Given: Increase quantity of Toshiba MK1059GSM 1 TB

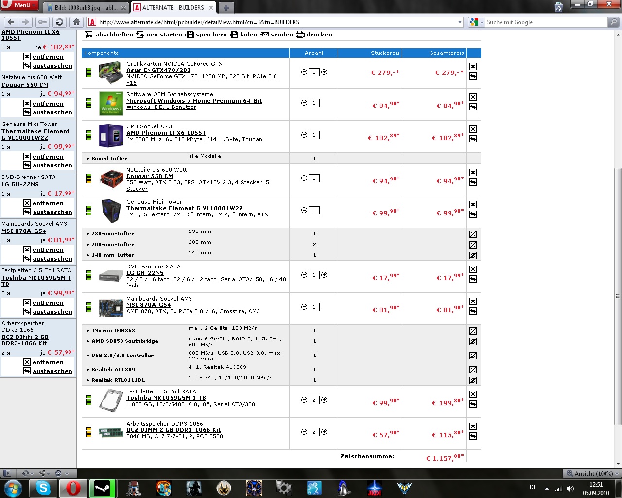Looking at the screenshot, I should 324,400.
